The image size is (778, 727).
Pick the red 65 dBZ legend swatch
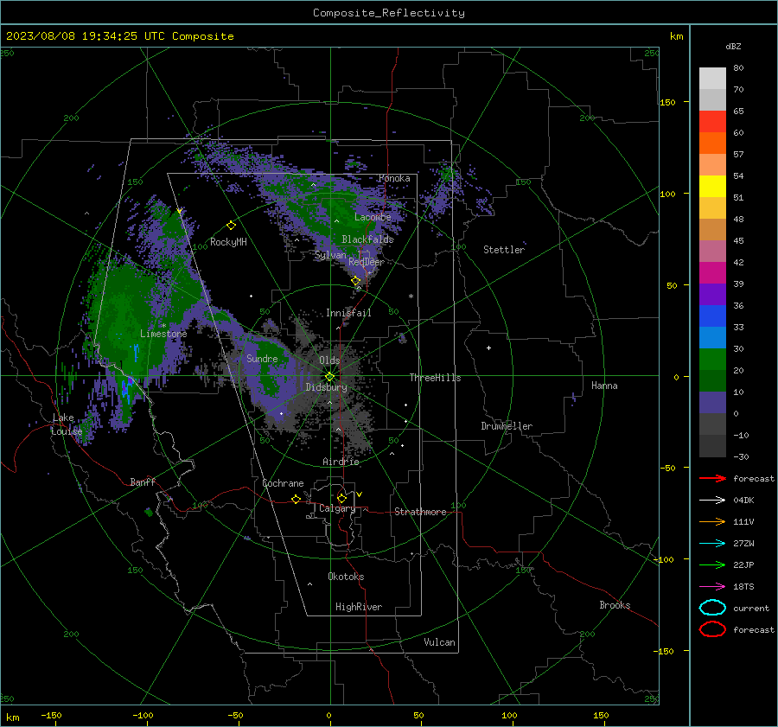tap(712, 122)
